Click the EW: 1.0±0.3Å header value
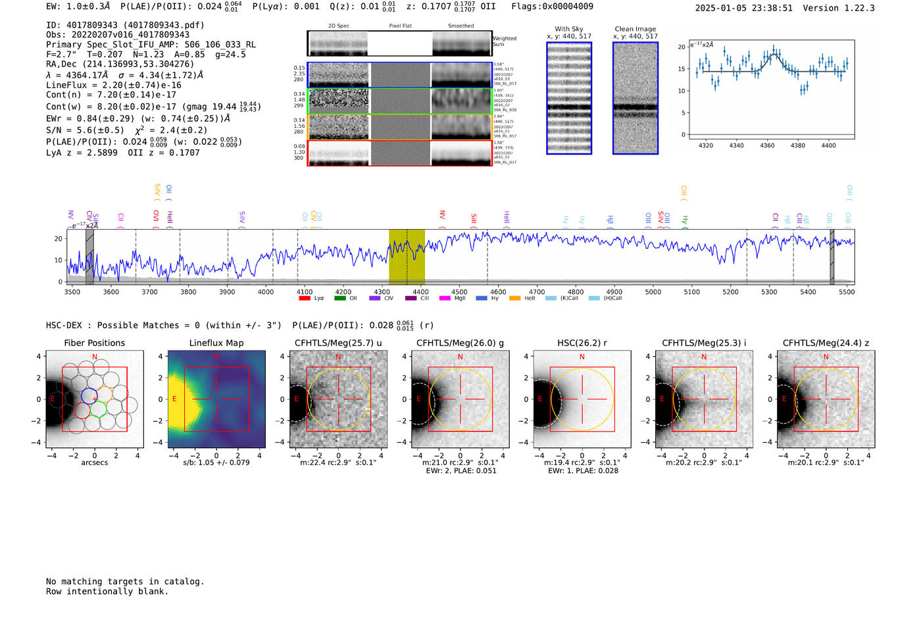The width and height of the screenshot is (921, 627). (x=78, y=7)
